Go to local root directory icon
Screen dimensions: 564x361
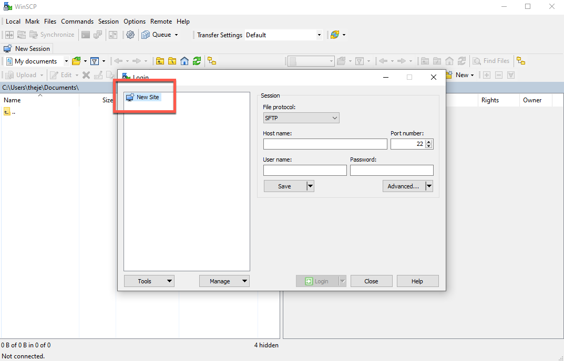172,61
